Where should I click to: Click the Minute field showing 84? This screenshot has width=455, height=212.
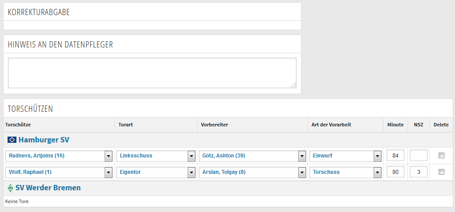click(x=396, y=155)
